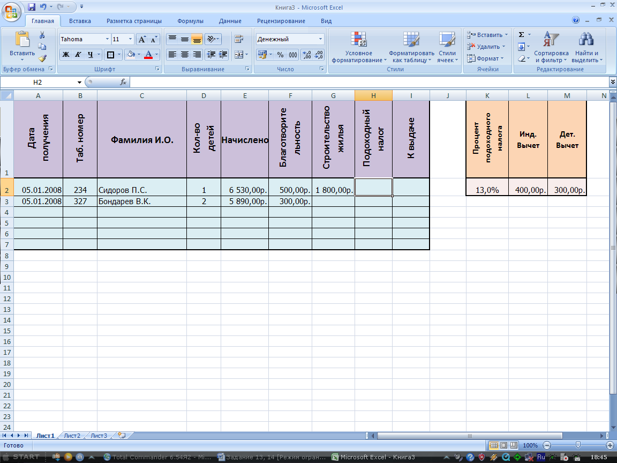617x463 pixels.
Task: Switch to the Вставка ribbon tab
Action: 80,21
